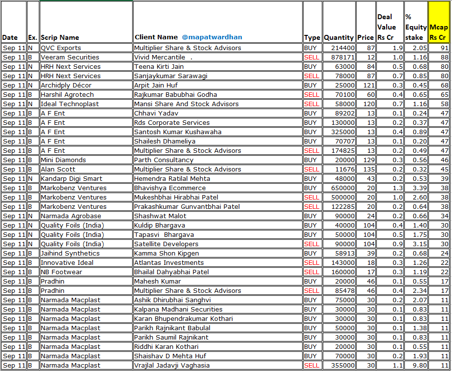Viewport: 452px width, 371px height.
Task: Click the 'Kamma Shon Kipgen' cell
Action: click(x=218, y=254)
